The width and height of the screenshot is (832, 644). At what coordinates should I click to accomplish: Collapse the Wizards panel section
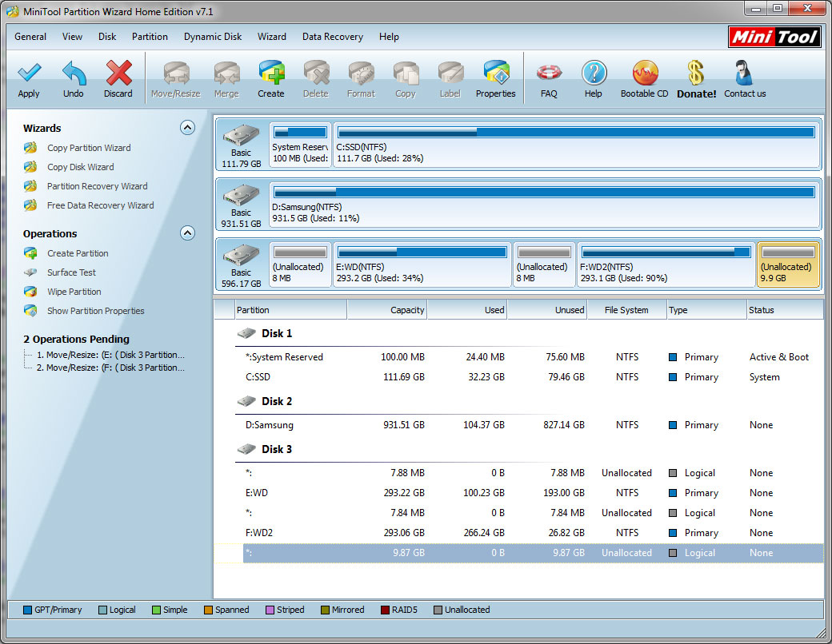187,128
